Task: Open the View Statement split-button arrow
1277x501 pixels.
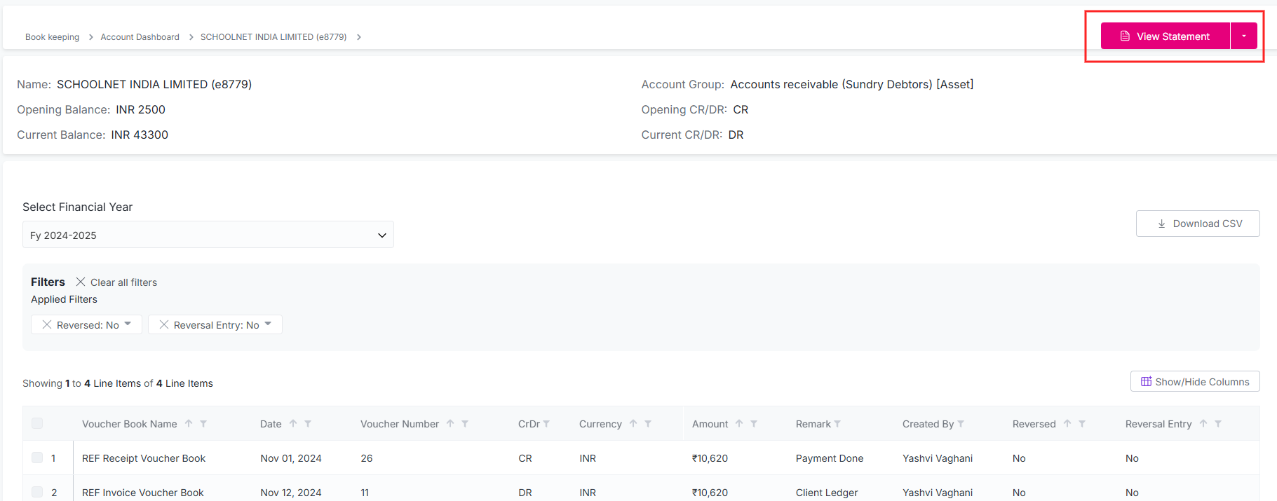Action: 1244,36
